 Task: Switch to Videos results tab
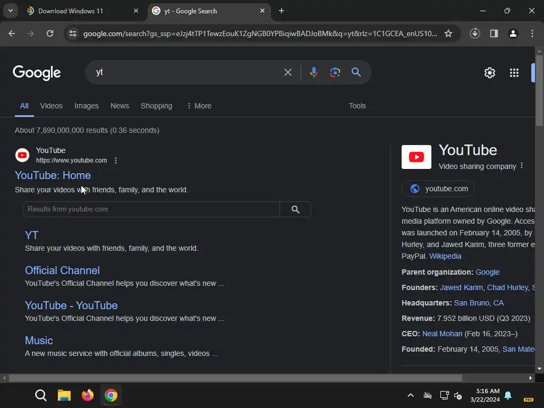[x=51, y=106]
